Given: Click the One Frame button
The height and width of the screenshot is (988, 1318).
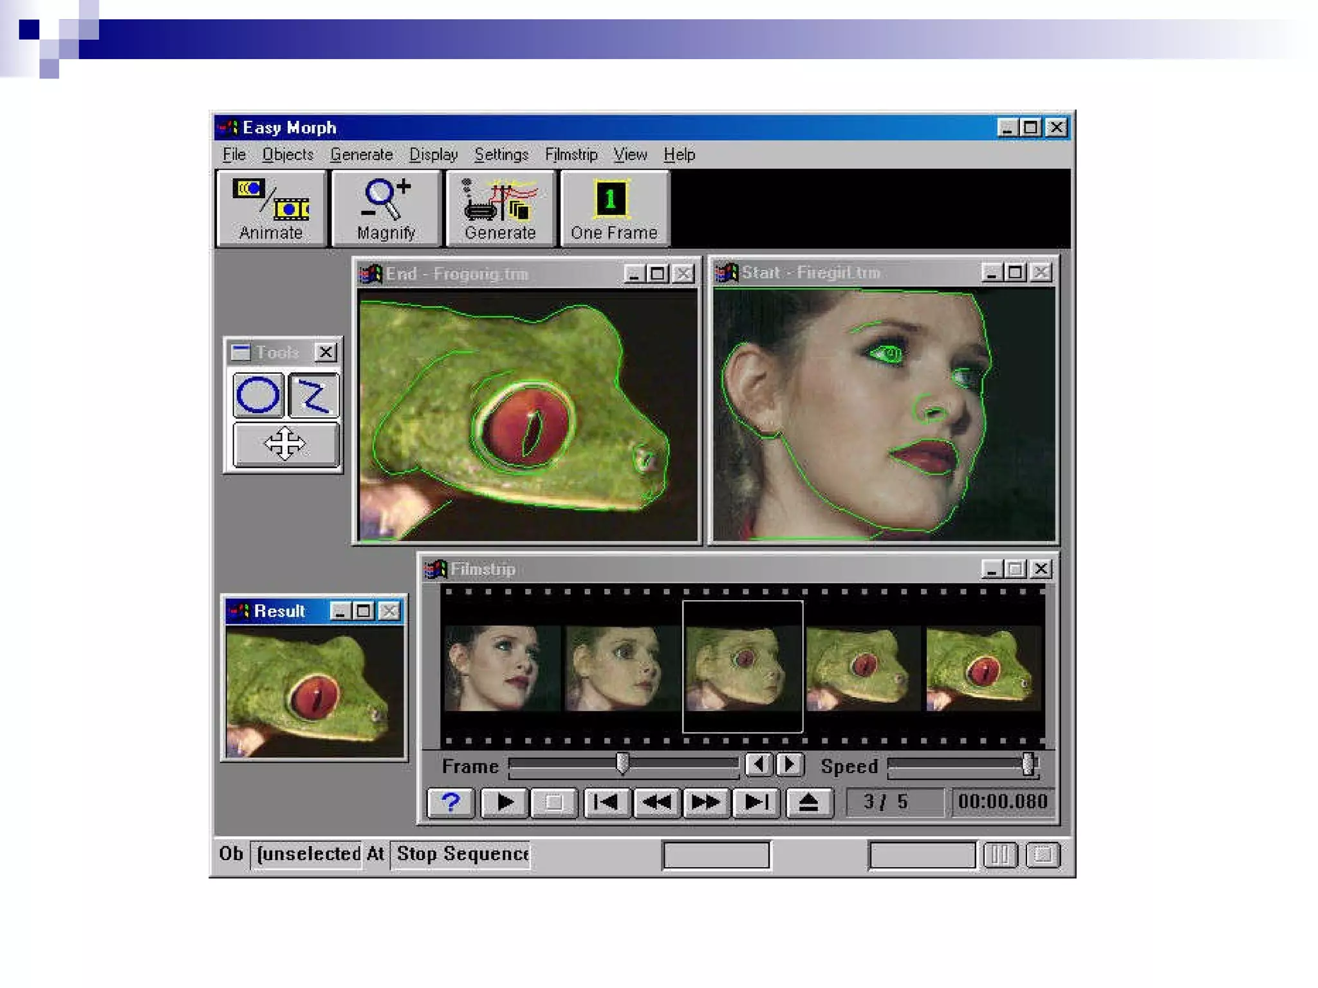Looking at the screenshot, I should coord(614,208).
